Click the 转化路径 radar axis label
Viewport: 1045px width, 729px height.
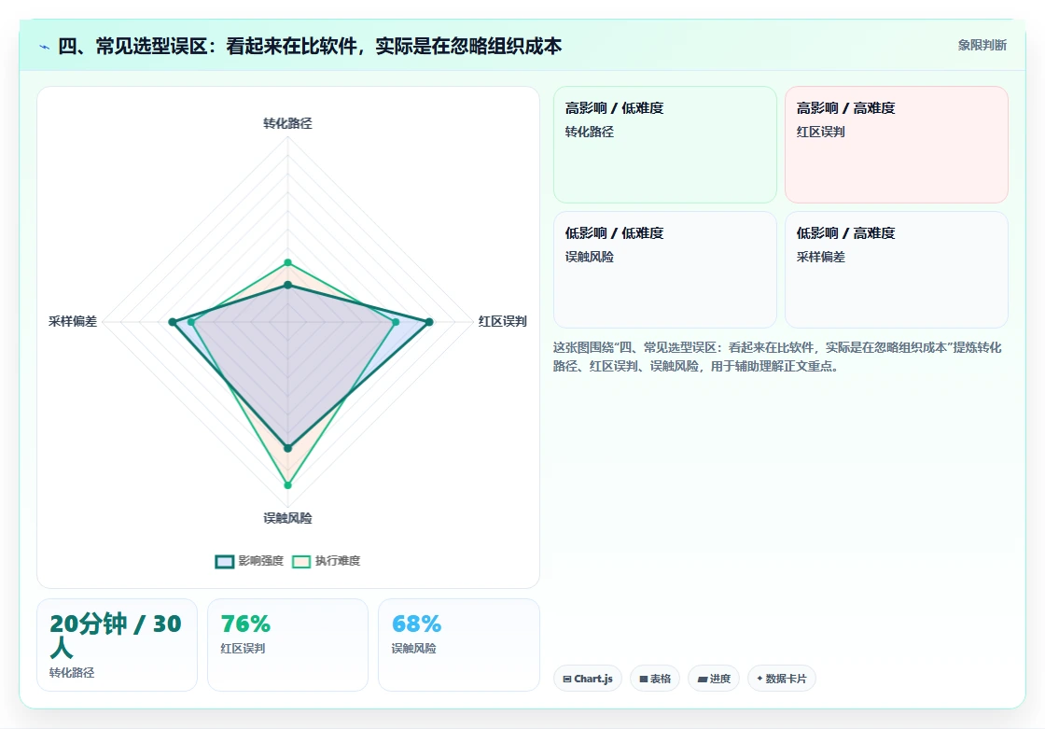coord(287,123)
